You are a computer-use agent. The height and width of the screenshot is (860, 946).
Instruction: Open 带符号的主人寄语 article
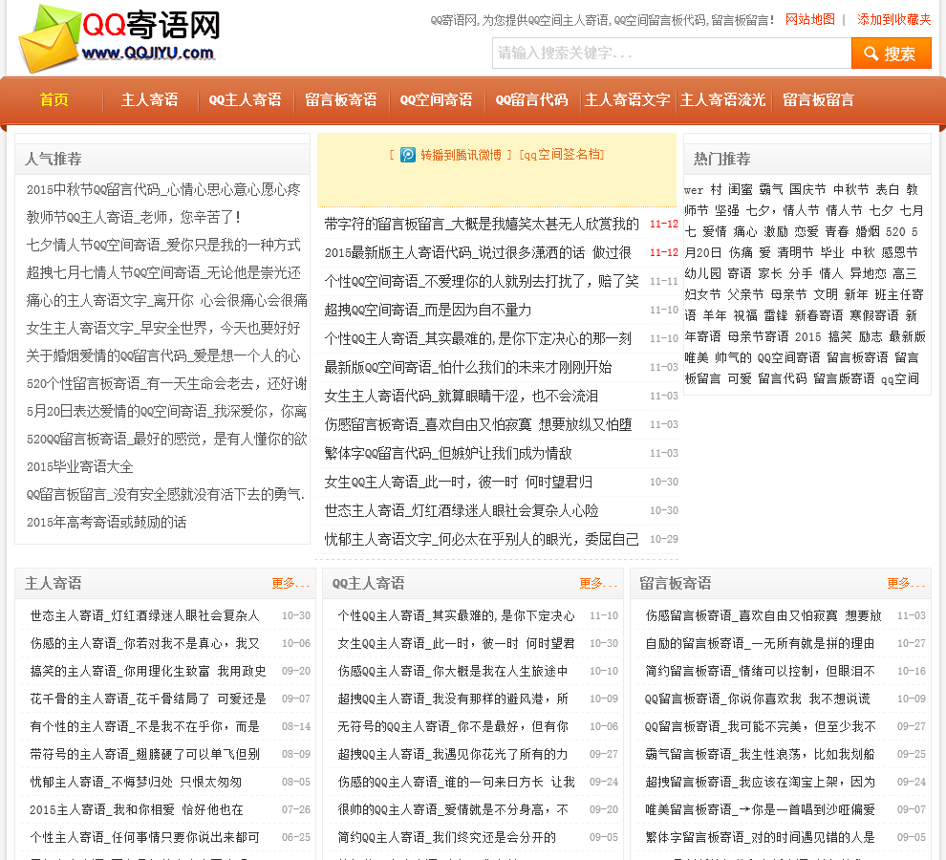click(x=145, y=754)
